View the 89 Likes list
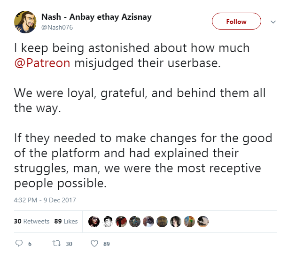The width and height of the screenshot is (296, 254). point(66,221)
